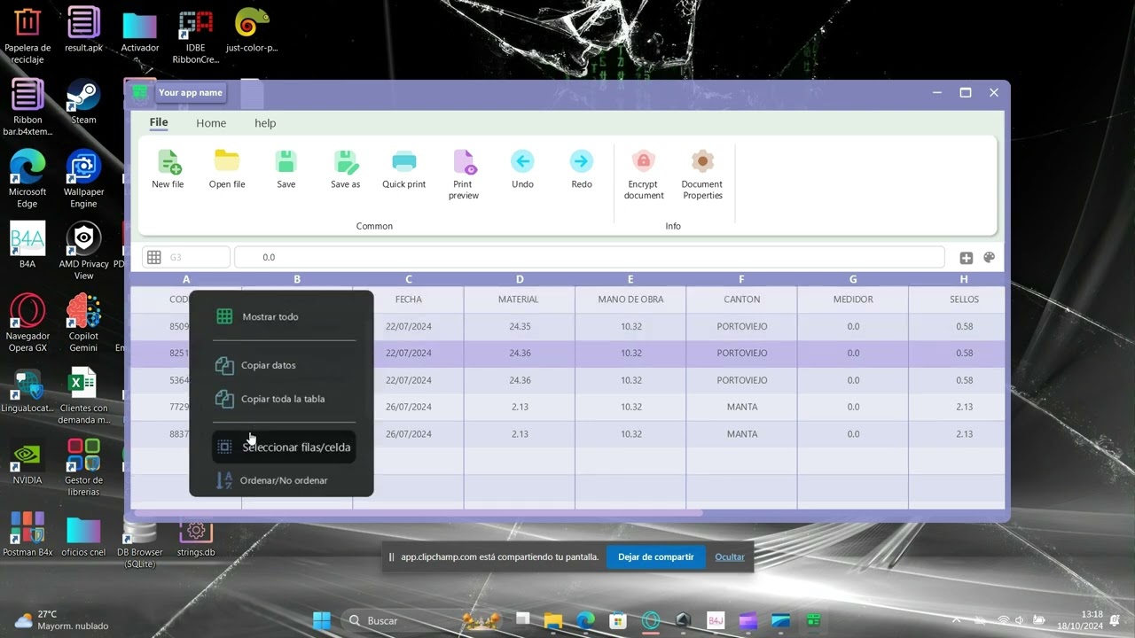Open NVIDIA desktop shortcut
Image resolution: width=1135 pixels, height=638 pixels.
[x=27, y=462]
